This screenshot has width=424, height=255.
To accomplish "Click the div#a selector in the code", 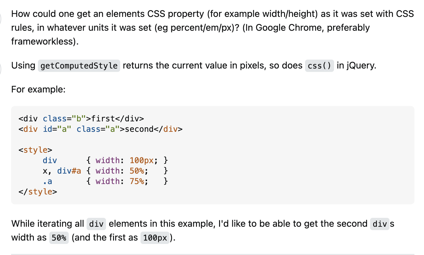I will pyautogui.click(x=69, y=171).
